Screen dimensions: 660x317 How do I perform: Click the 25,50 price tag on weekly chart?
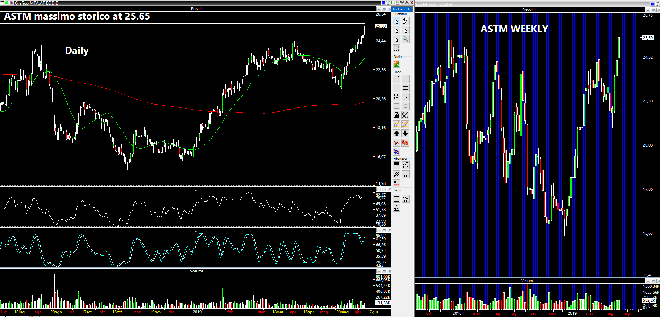pos(648,38)
